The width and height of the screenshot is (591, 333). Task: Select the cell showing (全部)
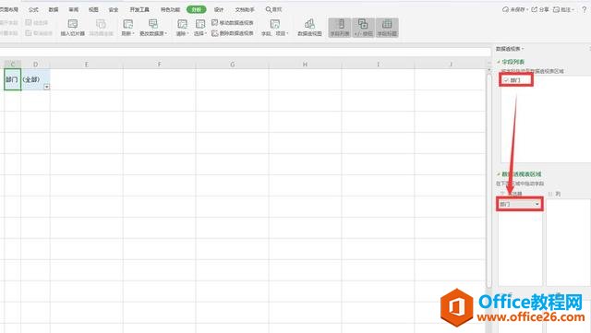point(35,79)
